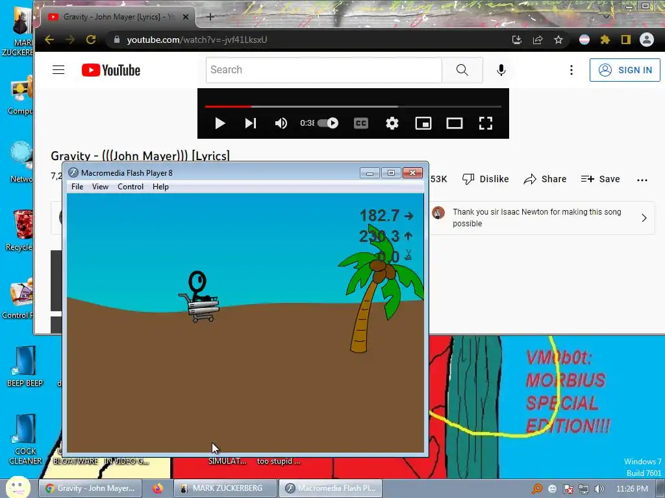The width and height of the screenshot is (665, 498).
Task: Open network icon in system tray
Action: pos(584,489)
